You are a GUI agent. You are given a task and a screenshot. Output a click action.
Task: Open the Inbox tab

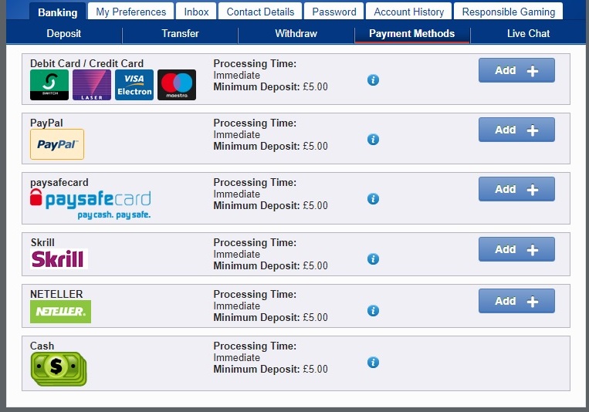196,12
